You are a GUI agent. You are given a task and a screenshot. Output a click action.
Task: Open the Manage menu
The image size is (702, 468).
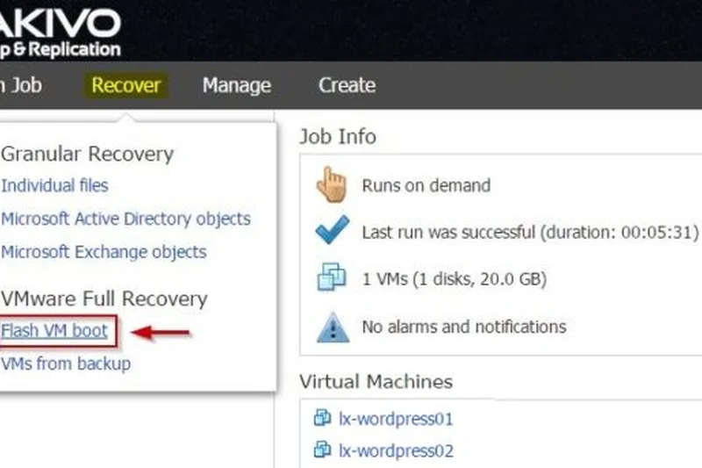click(236, 85)
